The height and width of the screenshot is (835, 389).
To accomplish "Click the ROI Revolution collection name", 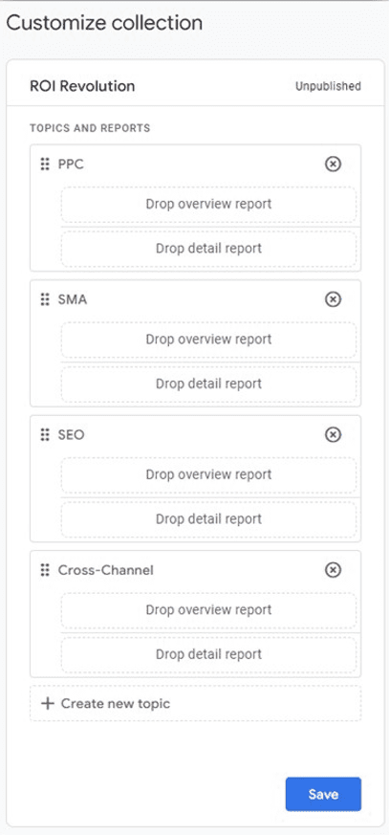I will click(x=82, y=86).
